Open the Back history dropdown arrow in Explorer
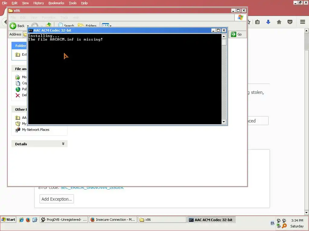This screenshot has width=309, height=231. [28, 26]
